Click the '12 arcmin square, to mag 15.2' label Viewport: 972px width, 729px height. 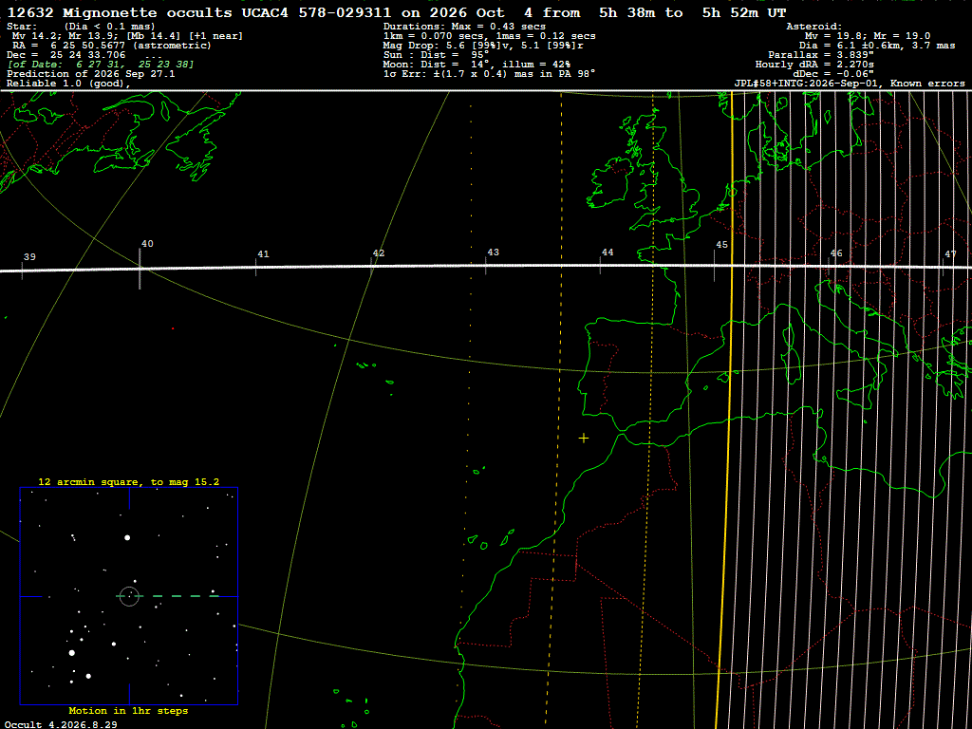[x=129, y=481]
